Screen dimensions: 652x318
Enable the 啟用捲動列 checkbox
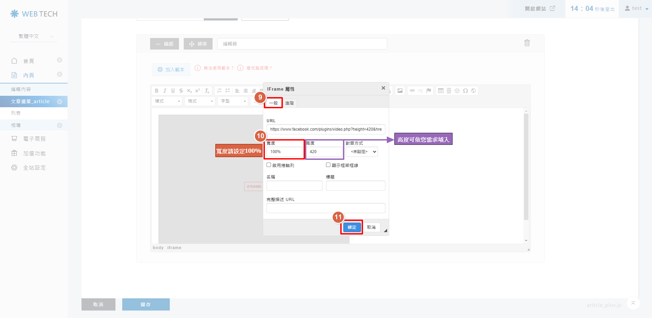[269, 165]
